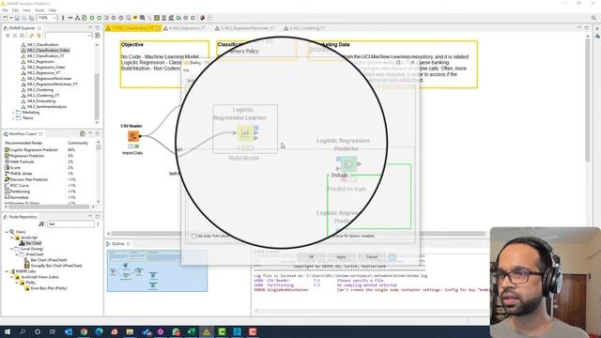Toggle the 'Use order from column' checkbox
Image resolution: width=601 pixels, height=338 pixels.
click(x=193, y=236)
